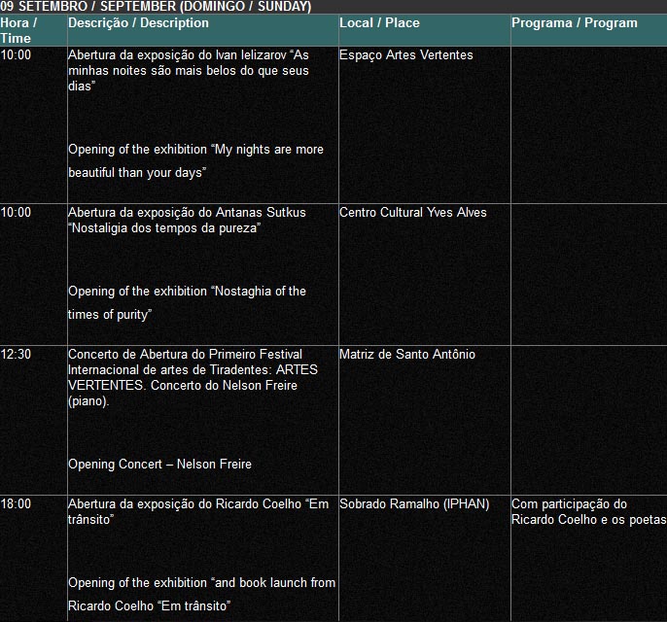Click the 10:00 time for Ivan Ielizarov exhibition

[16, 55]
